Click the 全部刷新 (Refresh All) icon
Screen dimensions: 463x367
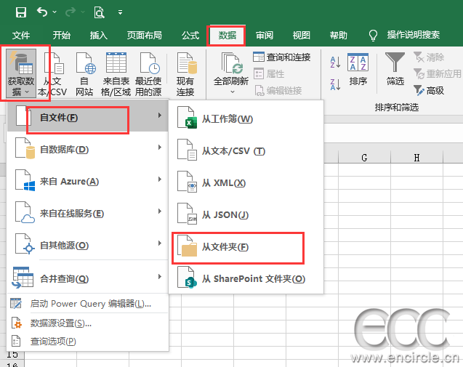tap(231, 65)
